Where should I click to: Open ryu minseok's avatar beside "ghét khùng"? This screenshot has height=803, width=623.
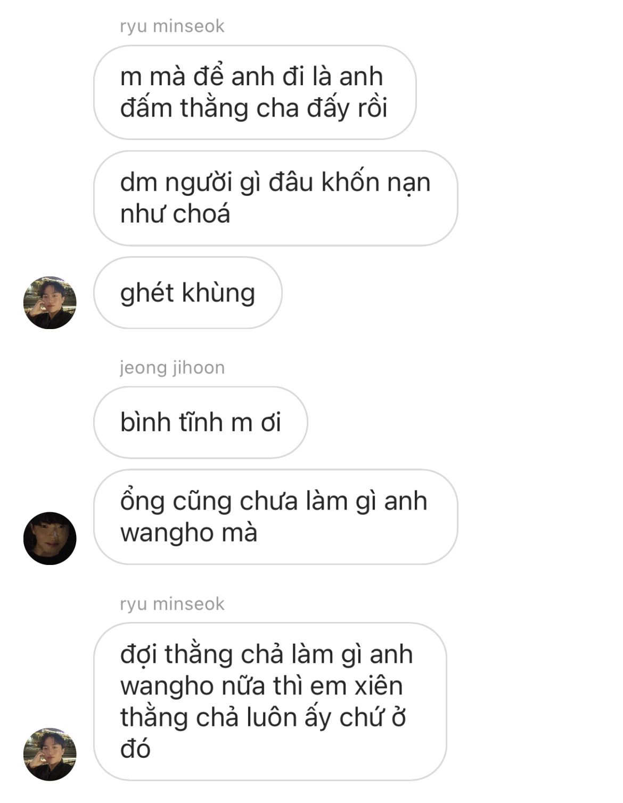(50, 302)
